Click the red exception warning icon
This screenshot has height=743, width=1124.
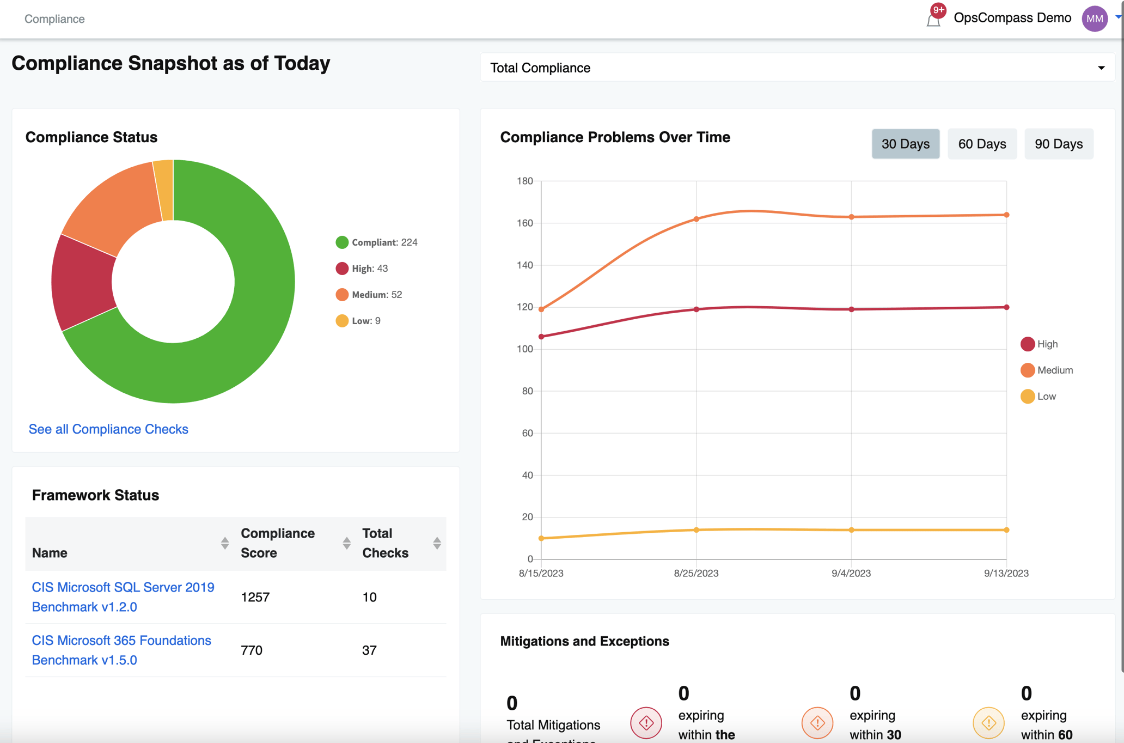point(646,723)
